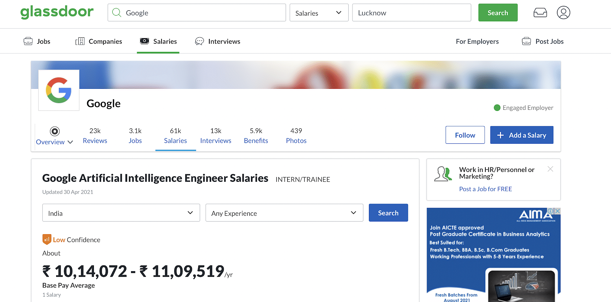Click the Google keyword search field
The width and height of the screenshot is (611, 302).
point(197,13)
